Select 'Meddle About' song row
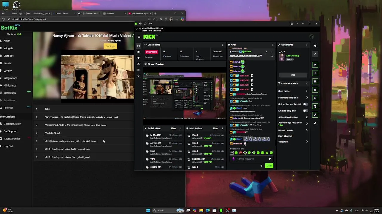This screenshot has height=214, width=382. coord(84,133)
